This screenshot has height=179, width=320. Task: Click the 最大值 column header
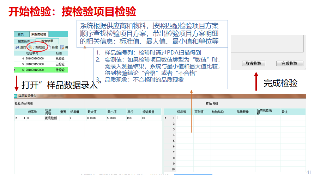tap(92, 112)
